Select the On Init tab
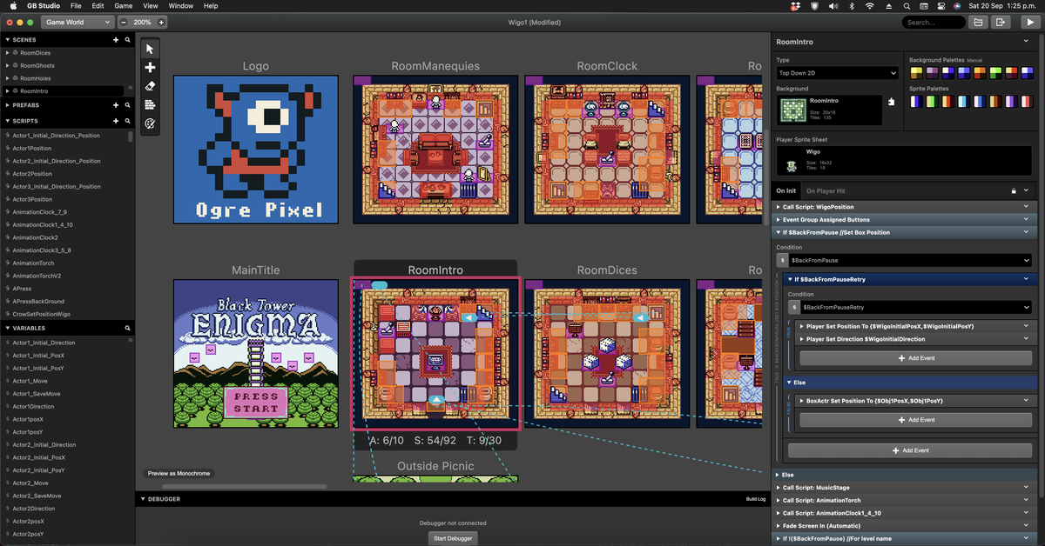This screenshot has height=546, width=1045. click(785, 190)
